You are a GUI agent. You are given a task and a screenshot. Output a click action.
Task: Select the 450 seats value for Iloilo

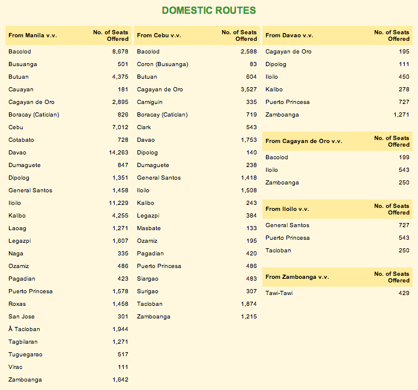[404, 77]
